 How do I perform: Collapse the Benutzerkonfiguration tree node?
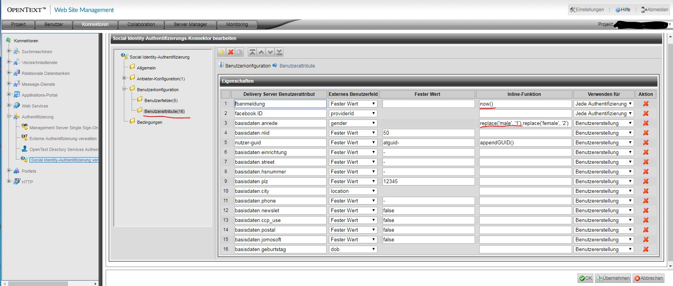124,89
